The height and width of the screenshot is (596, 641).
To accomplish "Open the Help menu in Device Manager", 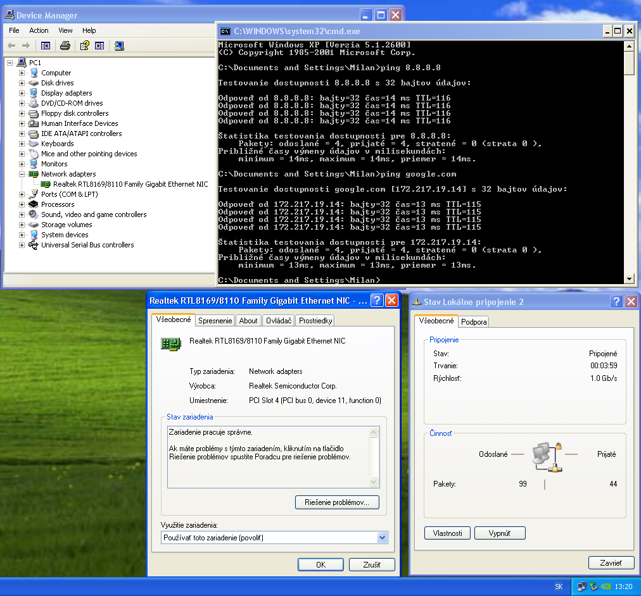I will [89, 30].
